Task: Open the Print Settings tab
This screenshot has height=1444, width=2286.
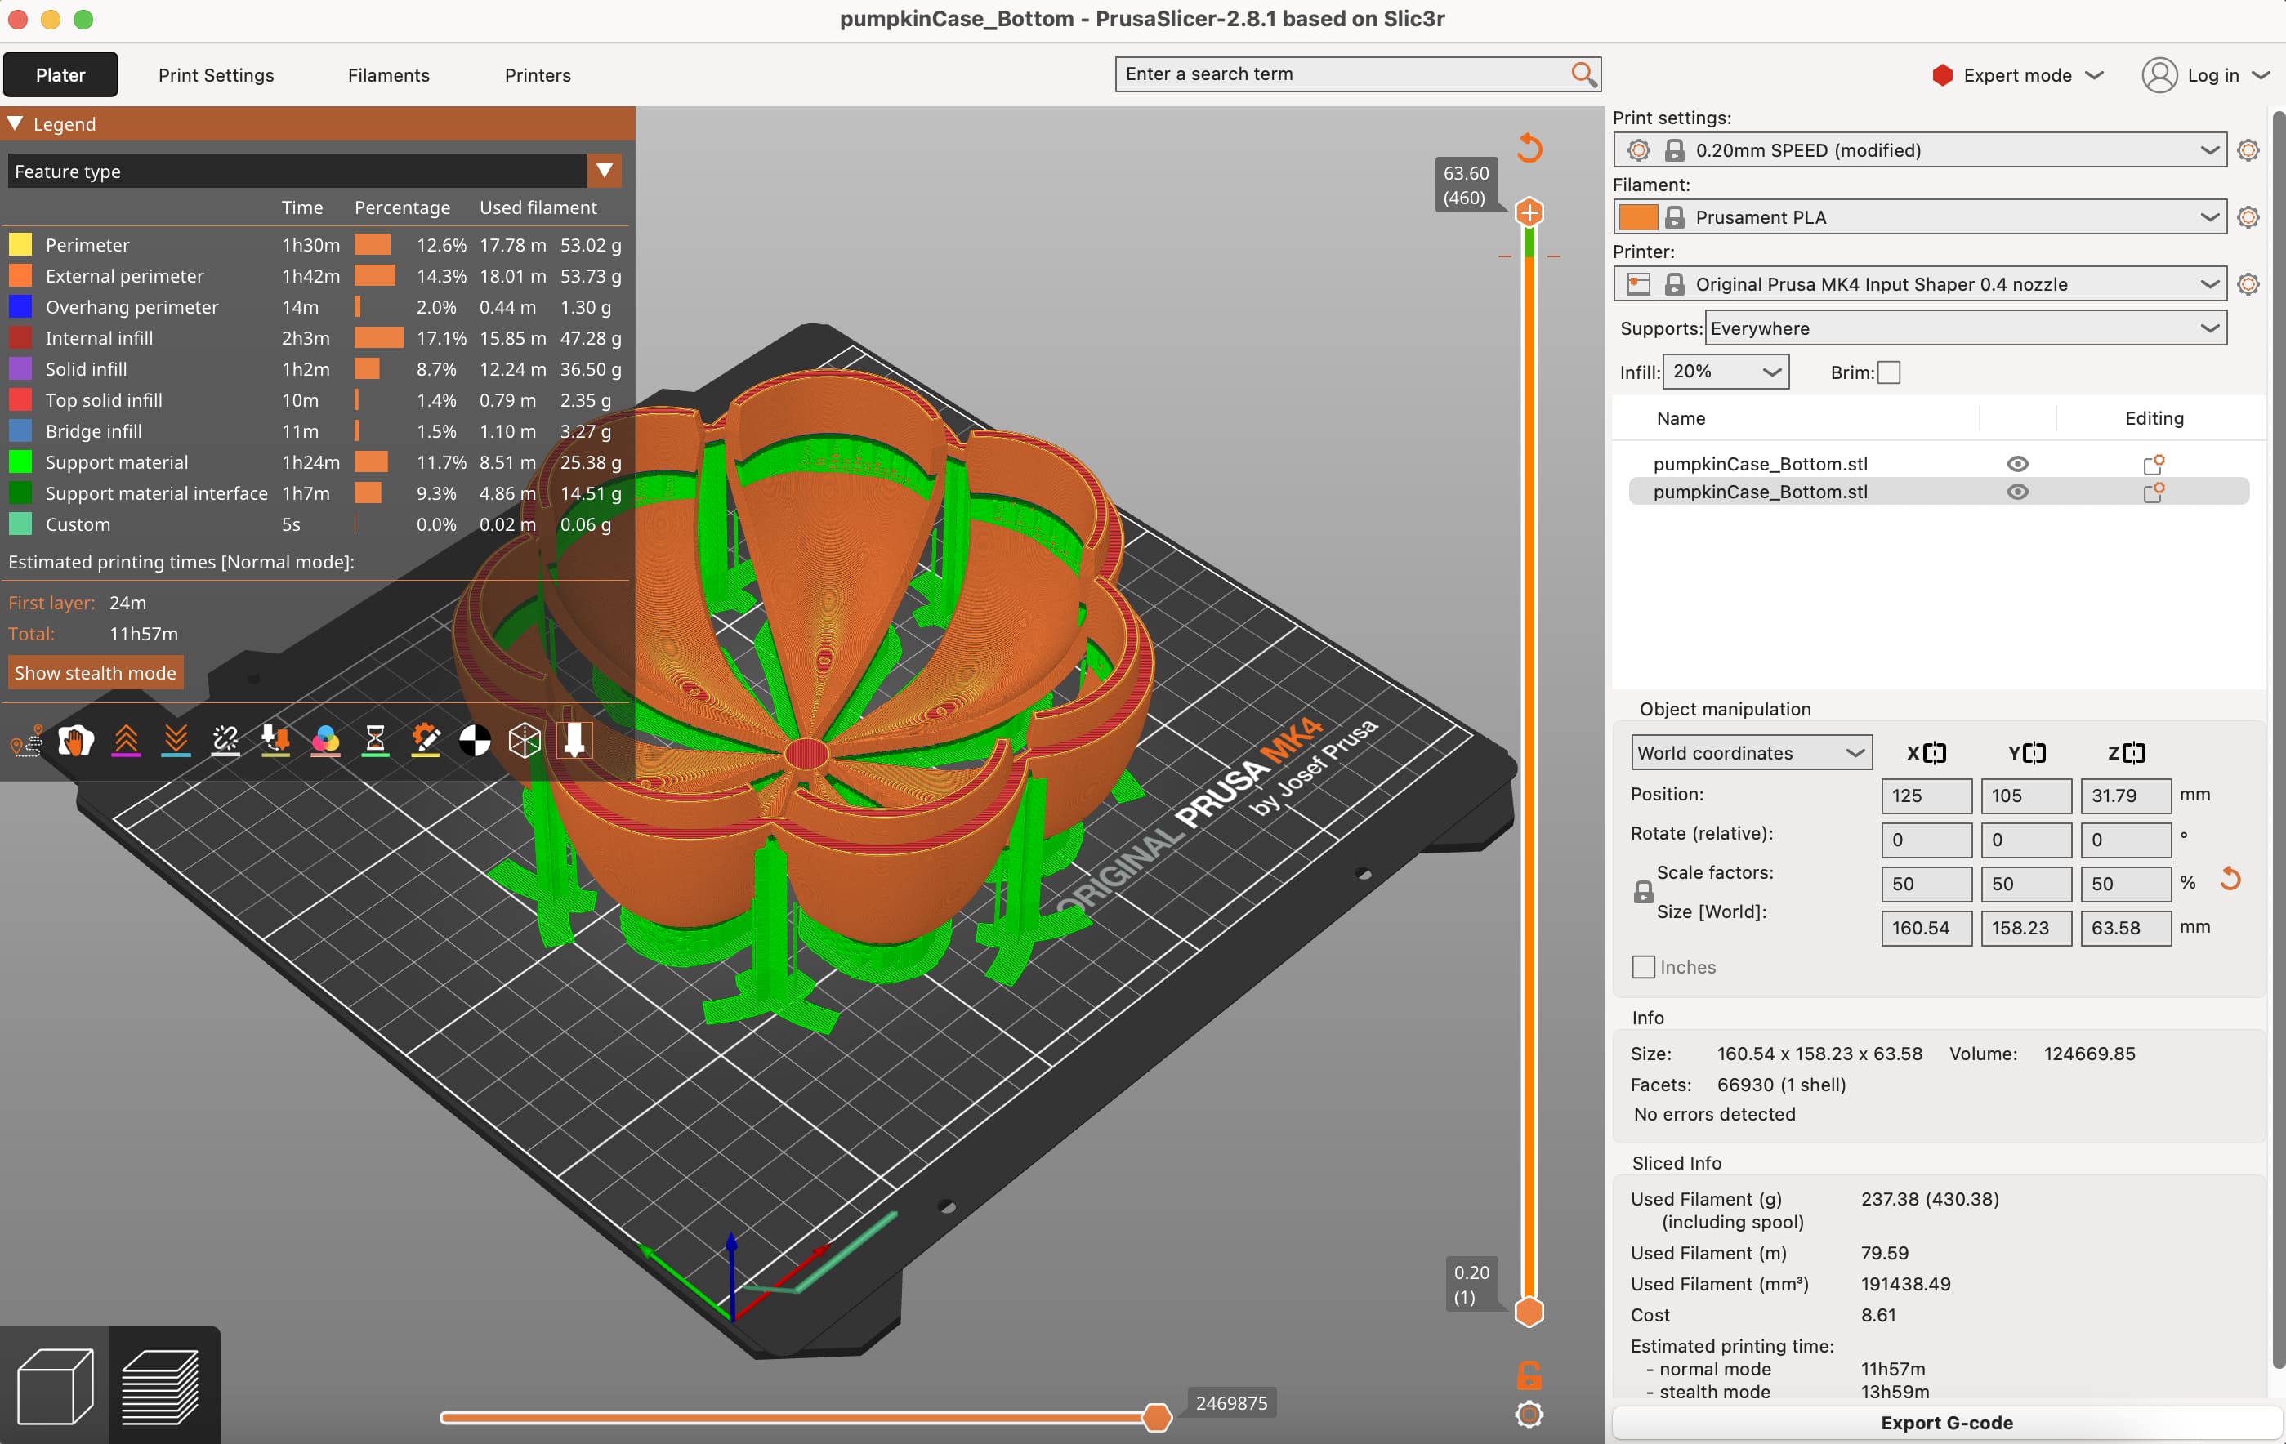Action: tap(217, 75)
